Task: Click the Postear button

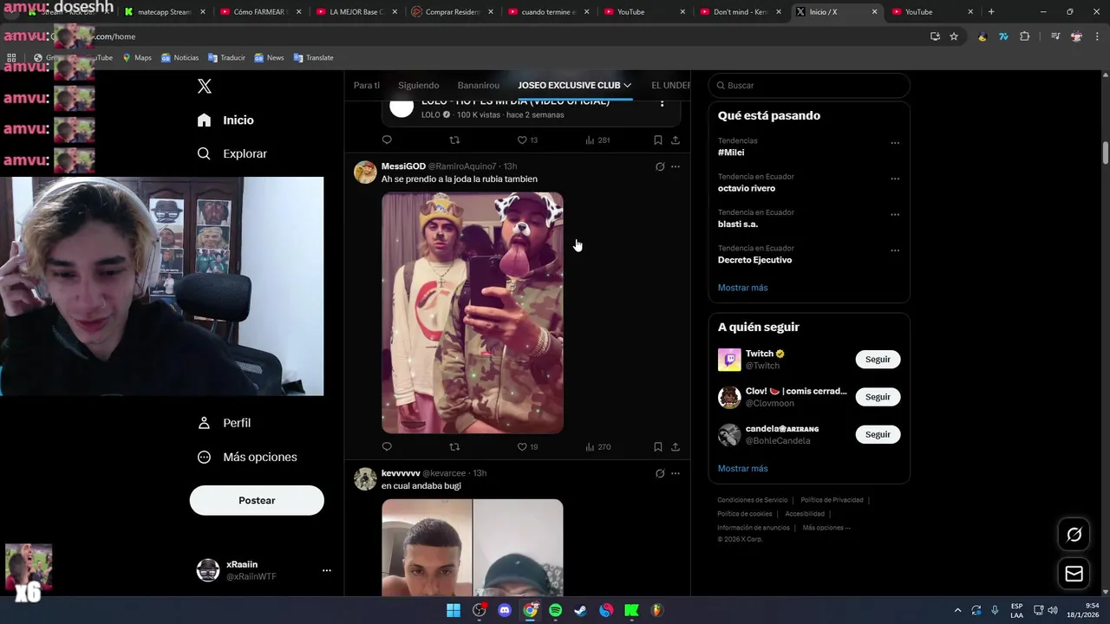Action: [257, 500]
